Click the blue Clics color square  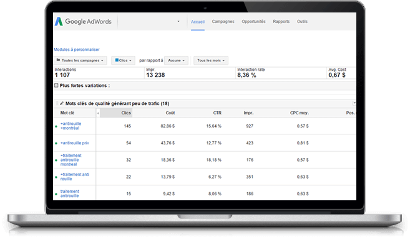(117, 60)
